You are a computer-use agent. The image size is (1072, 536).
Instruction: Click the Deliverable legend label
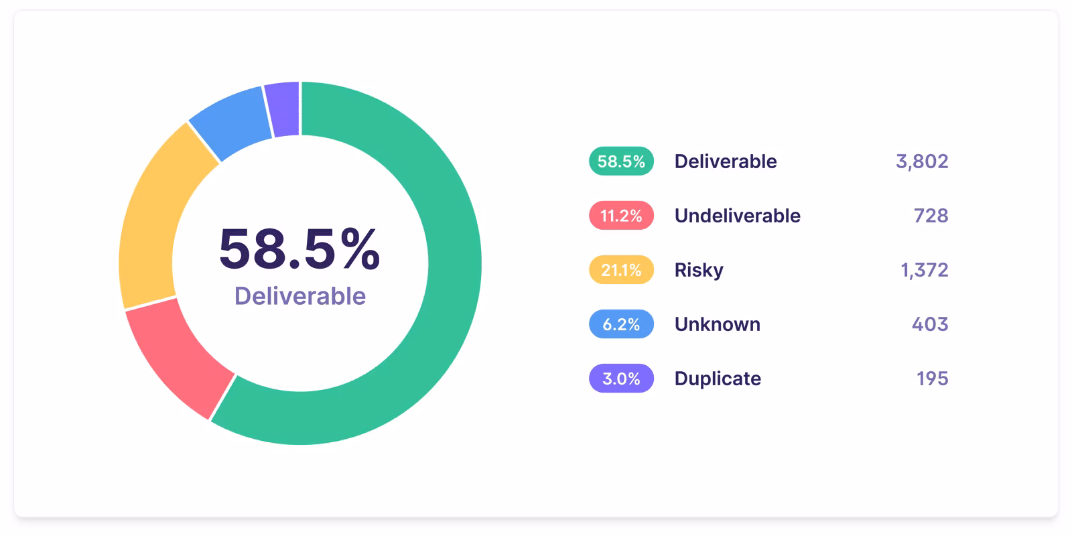pyautogui.click(x=726, y=161)
